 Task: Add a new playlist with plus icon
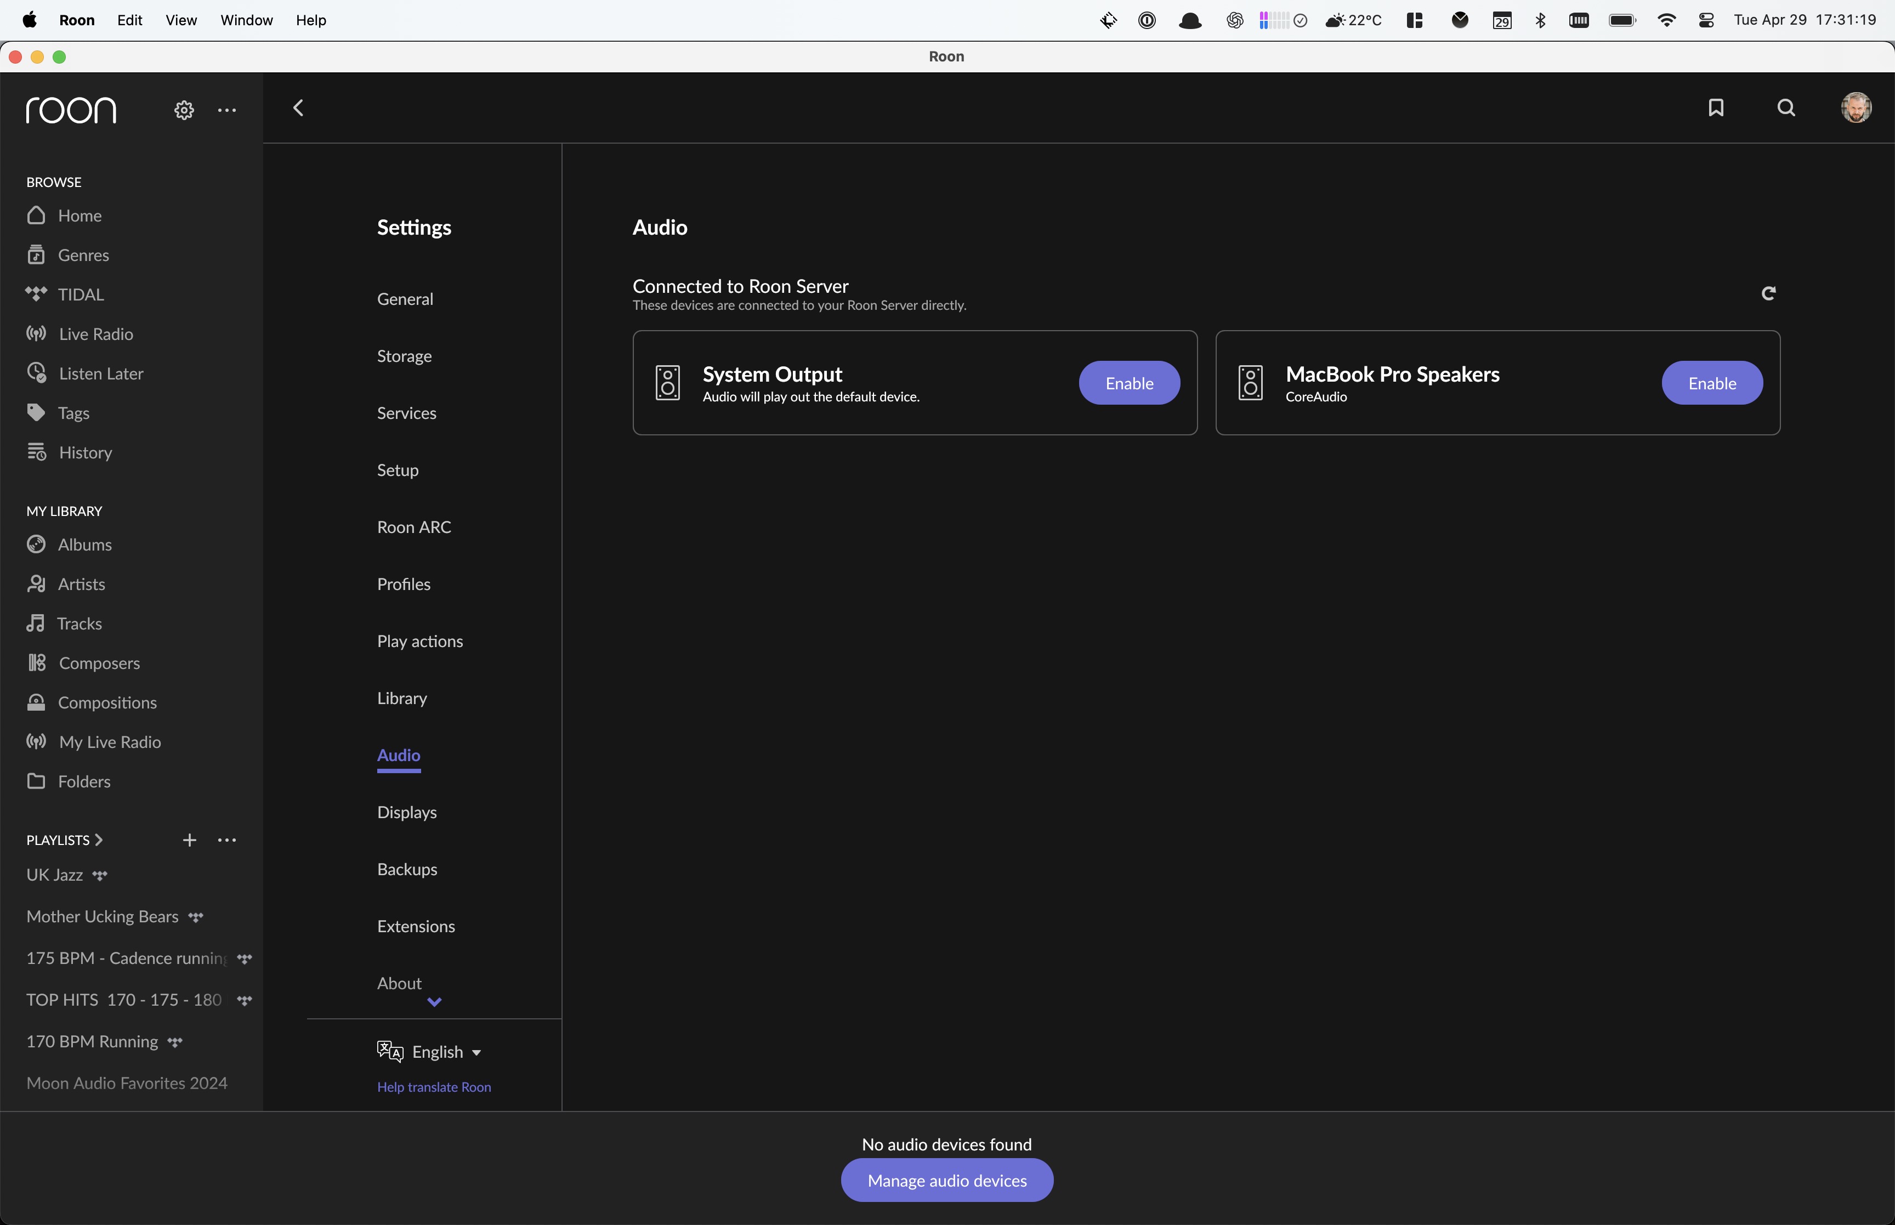(189, 840)
